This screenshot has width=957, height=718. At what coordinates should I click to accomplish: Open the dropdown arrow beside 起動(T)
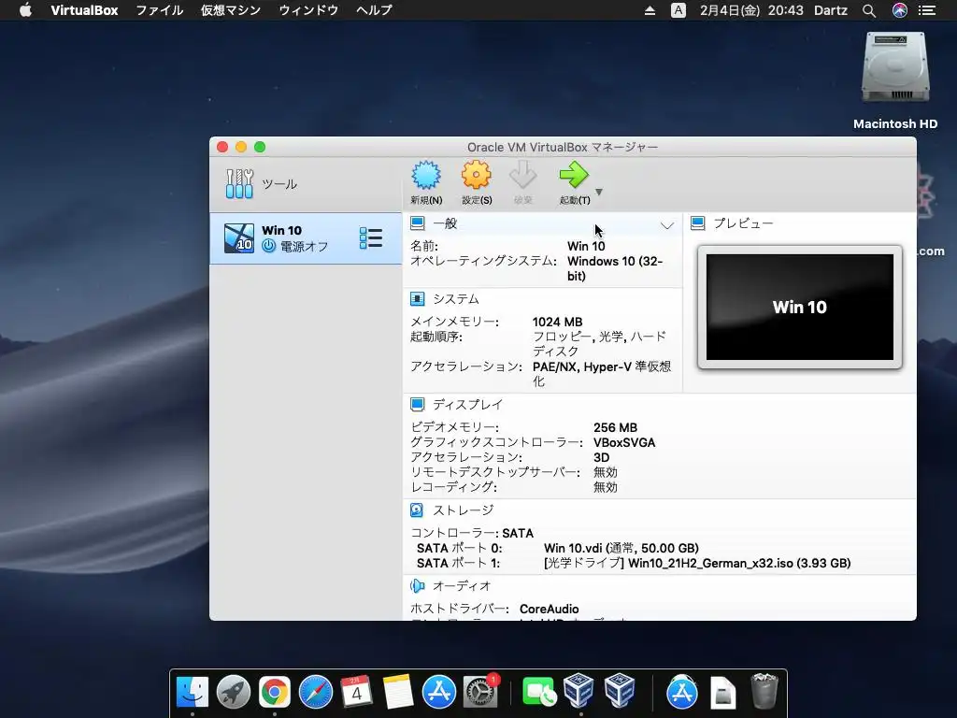pos(599,192)
